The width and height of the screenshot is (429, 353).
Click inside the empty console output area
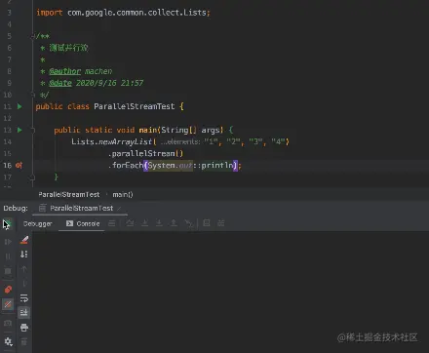pos(230,292)
